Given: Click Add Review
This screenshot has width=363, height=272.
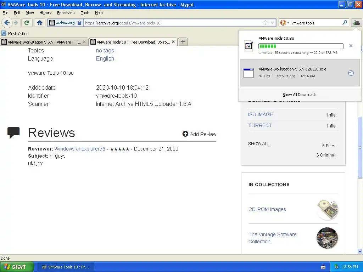Looking at the screenshot, I should point(203,134).
